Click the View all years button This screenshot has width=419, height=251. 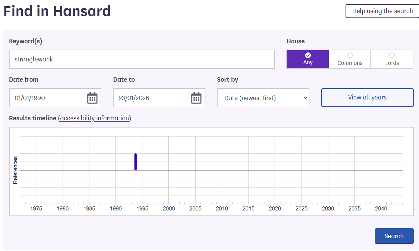click(x=367, y=98)
